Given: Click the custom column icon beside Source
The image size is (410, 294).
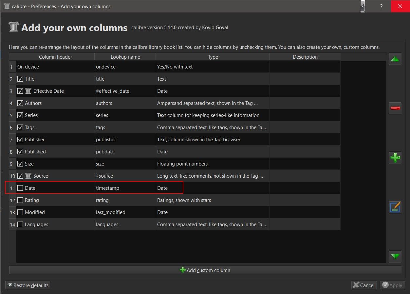Looking at the screenshot, I should (x=28, y=176).
